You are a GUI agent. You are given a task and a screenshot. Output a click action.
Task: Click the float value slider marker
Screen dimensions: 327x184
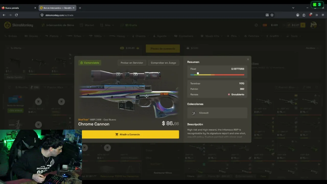(x=198, y=74)
